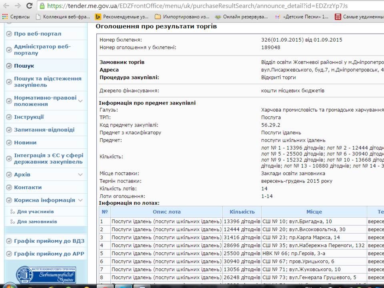The width and height of the screenshot is (384, 288).
Task: Click the Ministry logo in sidebar
Action: pyautogui.click(x=45, y=275)
